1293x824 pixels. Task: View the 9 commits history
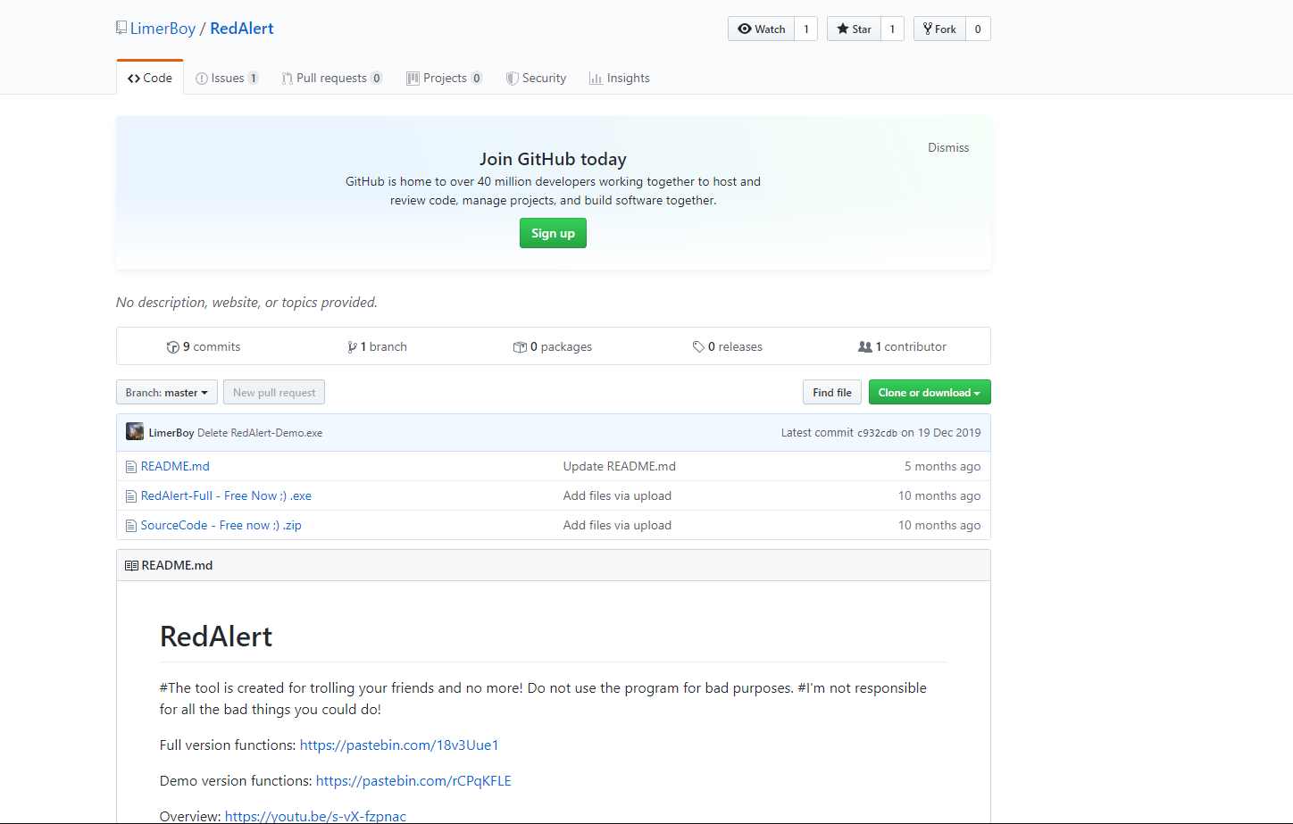click(x=204, y=347)
